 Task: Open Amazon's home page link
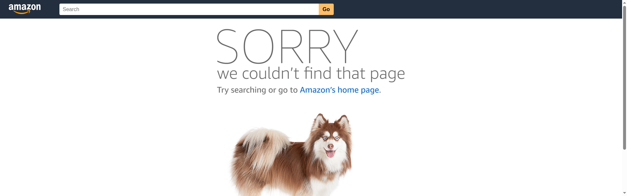tap(339, 90)
